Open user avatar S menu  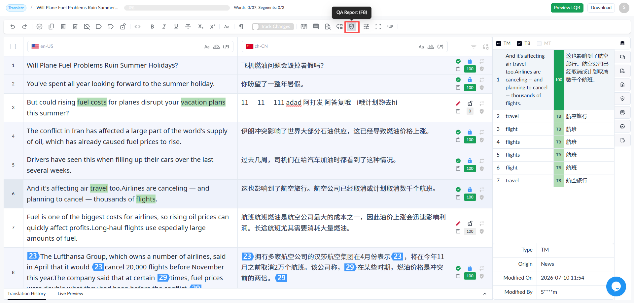click(x=624, y=8)
